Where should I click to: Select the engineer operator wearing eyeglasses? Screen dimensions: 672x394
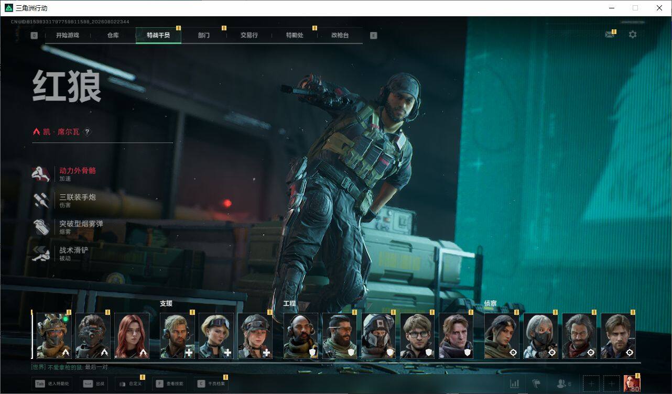[417, 336]
